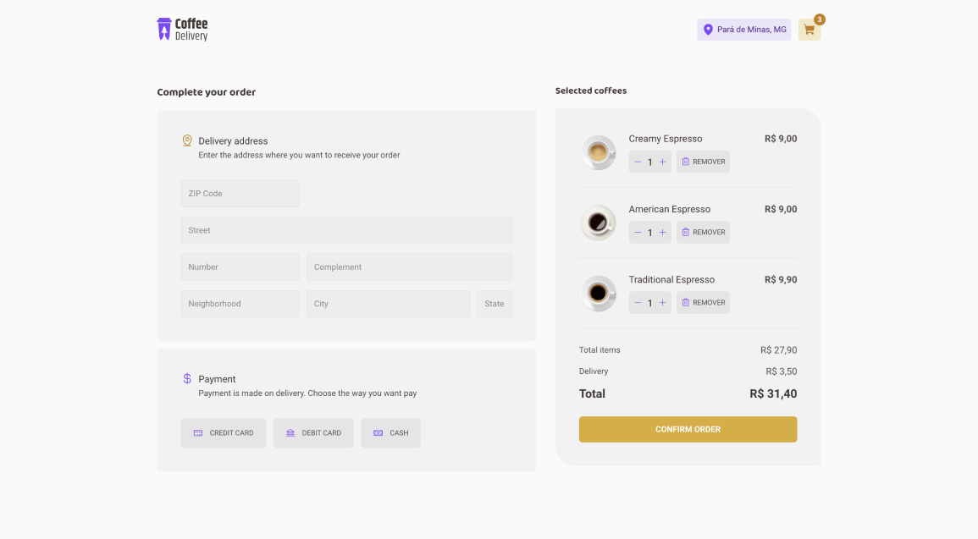
Task: Click the Creamy Espresso cup image
Action: pos(598,152)
